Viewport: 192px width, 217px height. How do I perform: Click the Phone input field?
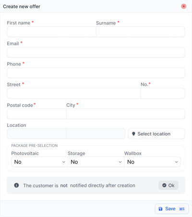(96, 73)
